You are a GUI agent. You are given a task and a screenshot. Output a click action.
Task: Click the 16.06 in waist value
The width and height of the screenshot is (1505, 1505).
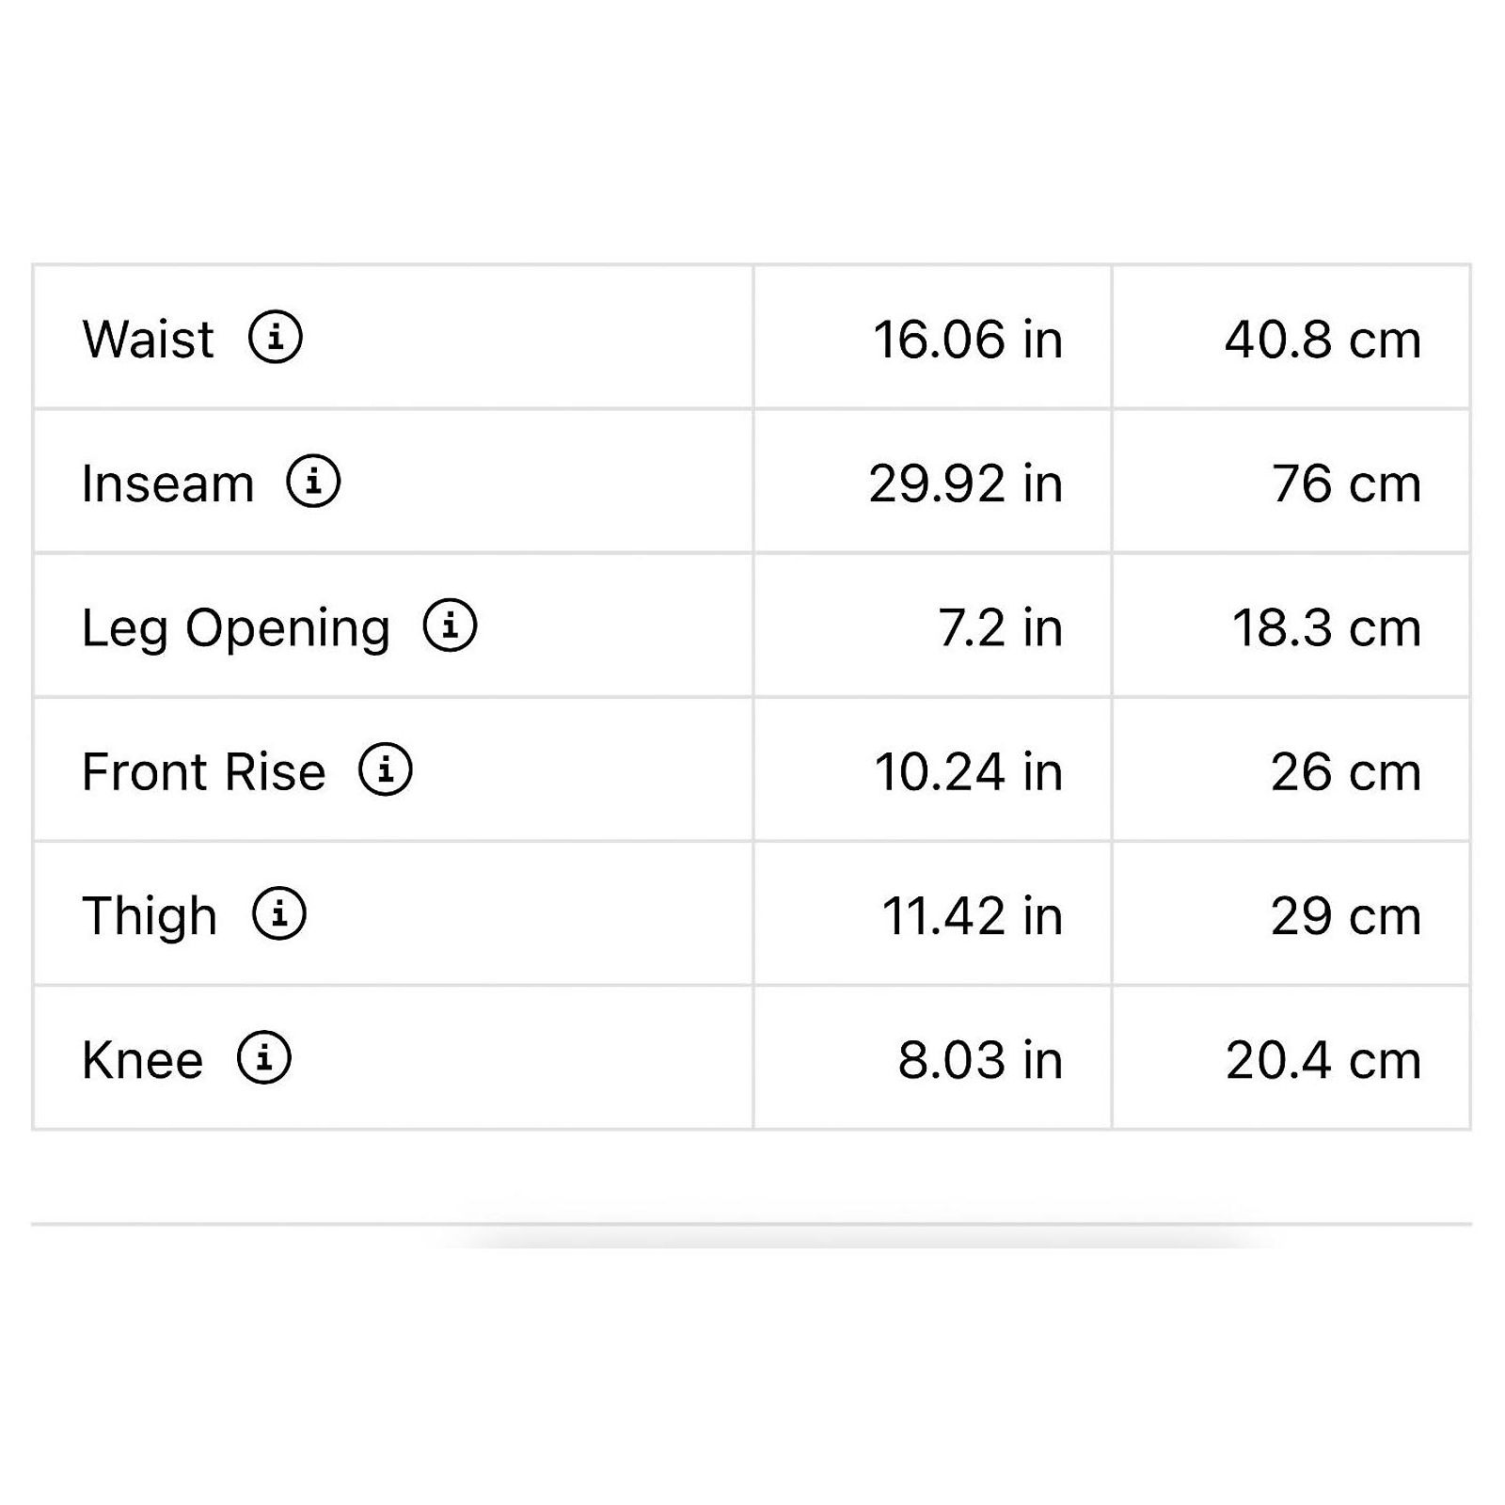968,340
